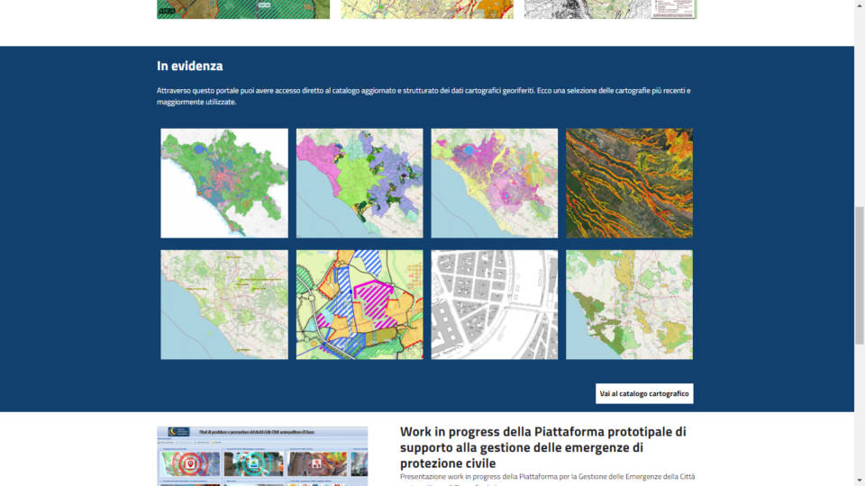Open the green municipal zones map thumbnail
Screen dimensions: 865x486
(x=224, y=183)
